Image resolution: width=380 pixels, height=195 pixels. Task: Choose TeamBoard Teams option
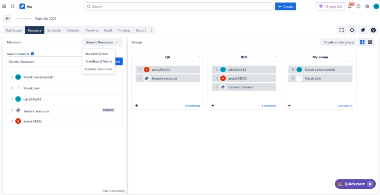(x=98, y=62)
